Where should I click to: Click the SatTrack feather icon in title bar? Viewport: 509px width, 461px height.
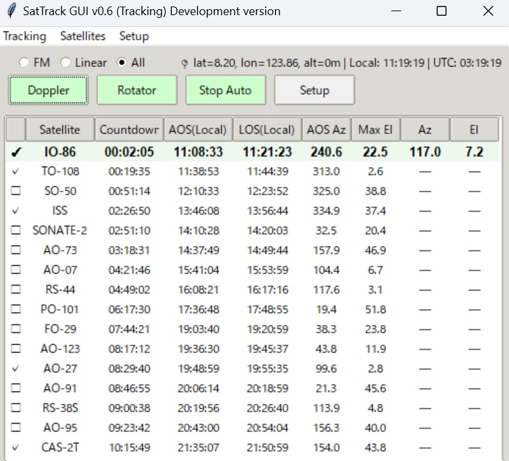click(11, 11)
